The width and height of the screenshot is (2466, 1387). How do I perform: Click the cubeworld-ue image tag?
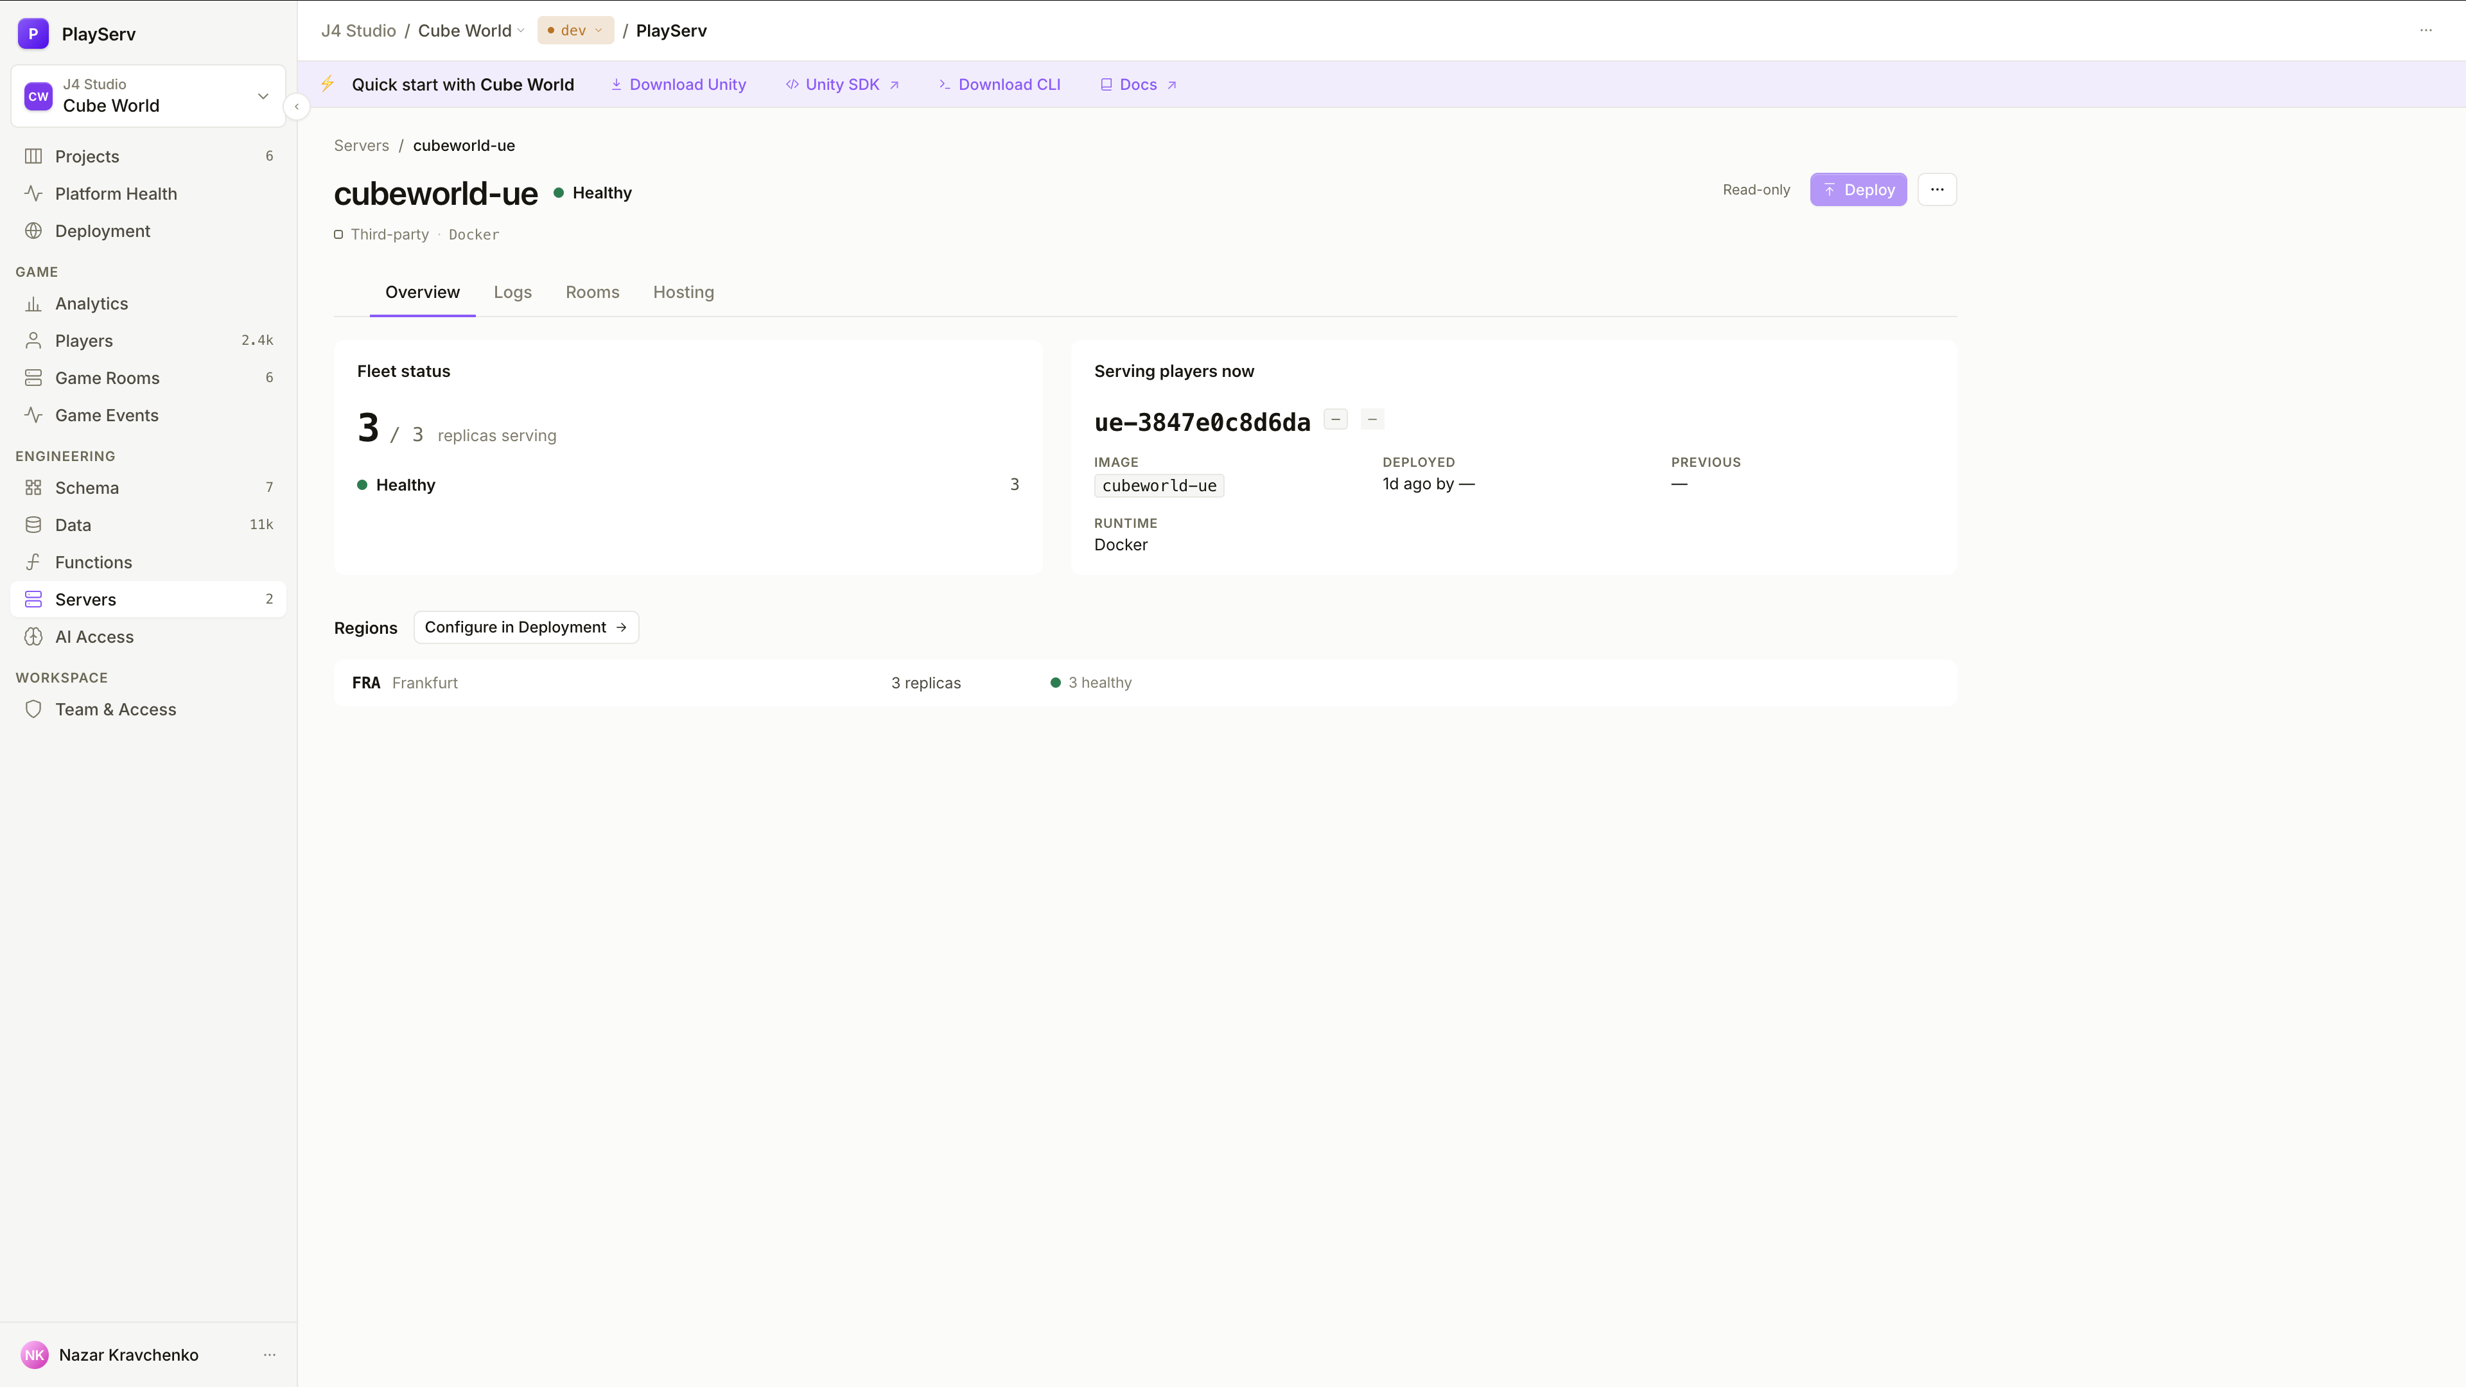(x=1159, y=485)
